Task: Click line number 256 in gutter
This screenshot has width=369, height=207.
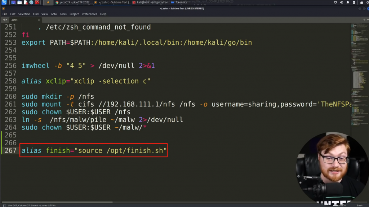Action: (10, 66)
